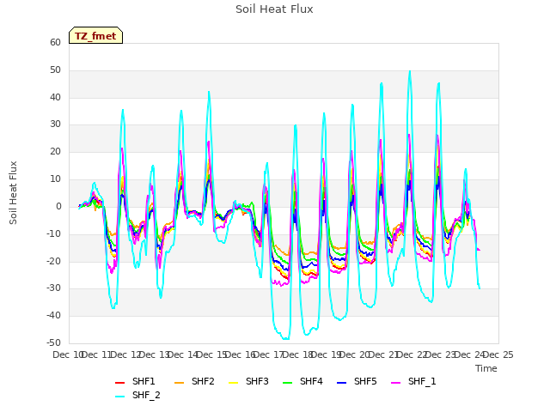Click the Dec 10 x-axis tick label
Image resolution: width=550 pixels, height=412 pixels.
coord(67,355)
